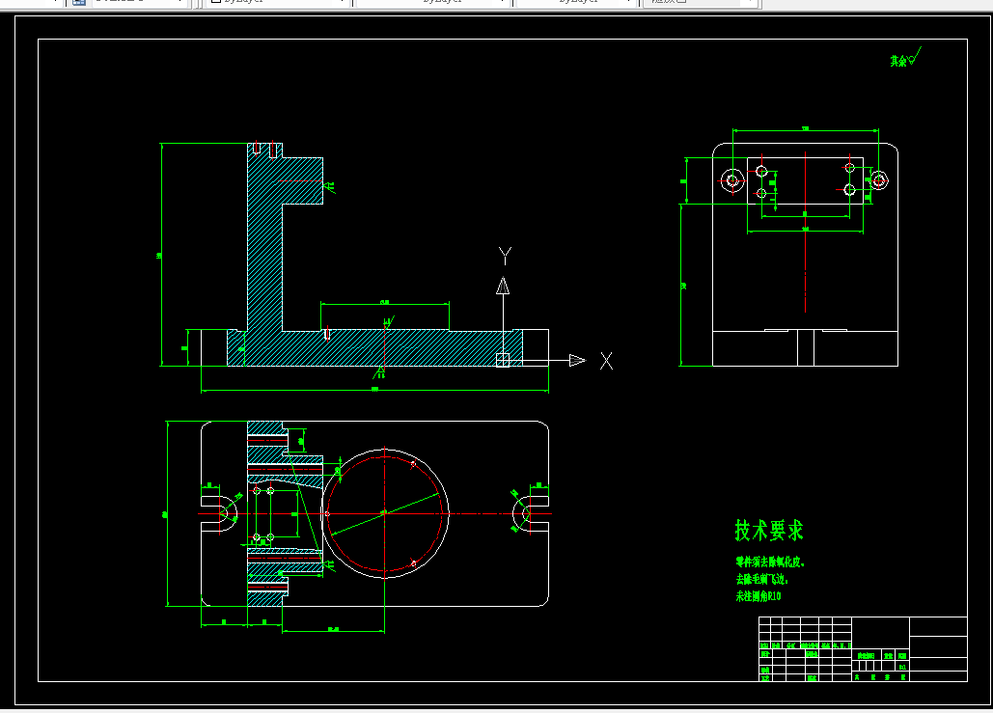The image size is (993, 713).
Task: Open the lineweight ByLayer dropdown
Action: [575, 2]
